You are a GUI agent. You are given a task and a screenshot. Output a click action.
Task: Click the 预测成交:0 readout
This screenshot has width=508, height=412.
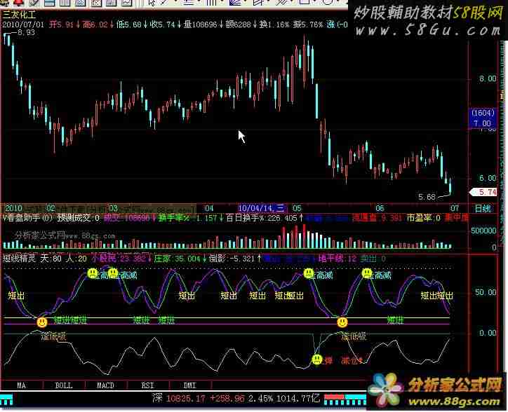(78, 218)
